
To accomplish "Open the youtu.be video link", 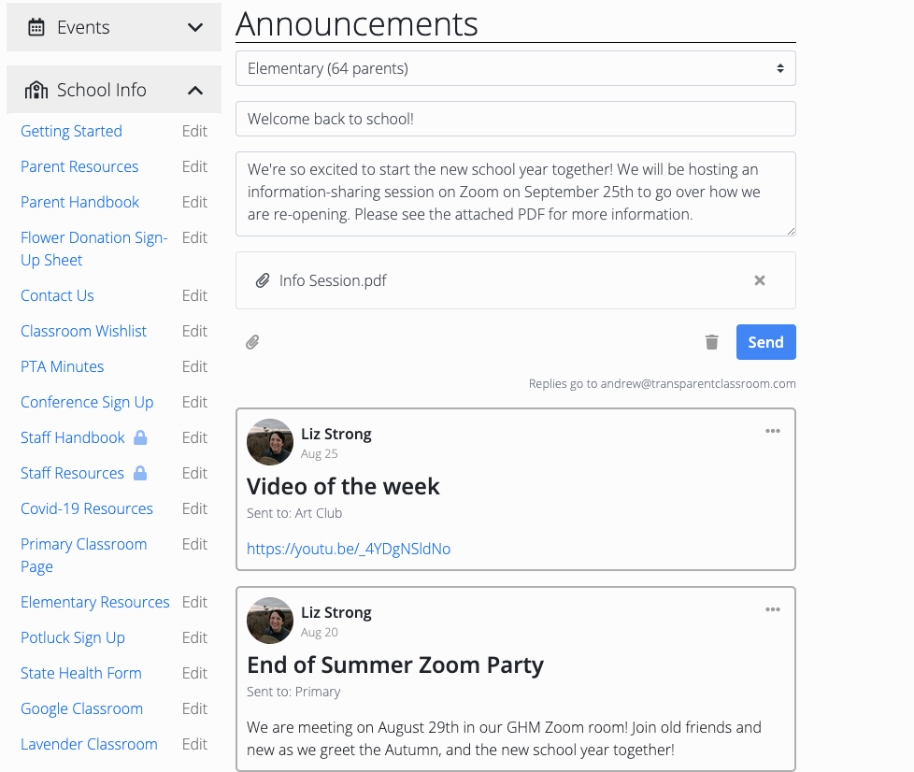I will pos(349,550).
